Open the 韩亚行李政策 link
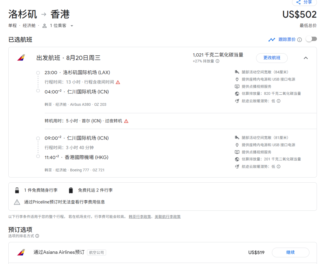 coord(140,217)
